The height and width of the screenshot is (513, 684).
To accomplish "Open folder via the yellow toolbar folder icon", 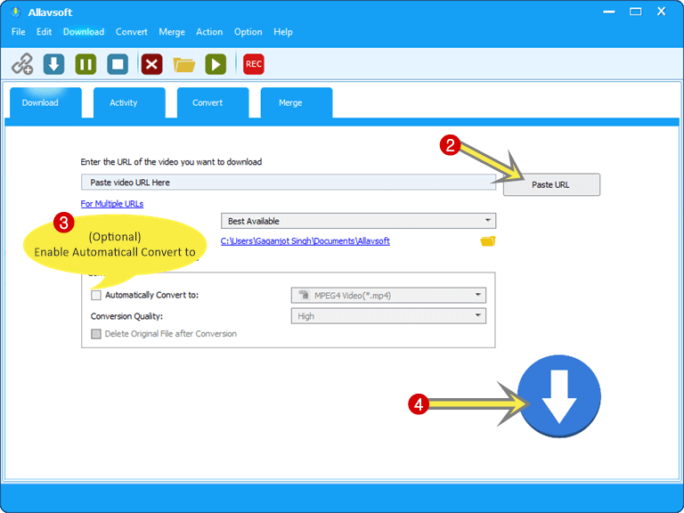I will point(184,64).
